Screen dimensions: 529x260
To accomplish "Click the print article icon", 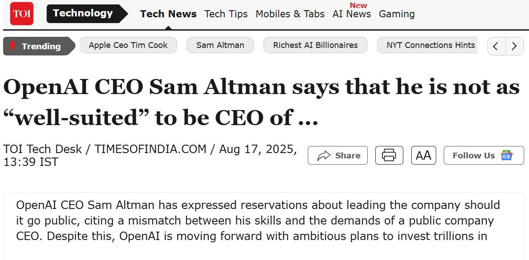I will (389, 155).
